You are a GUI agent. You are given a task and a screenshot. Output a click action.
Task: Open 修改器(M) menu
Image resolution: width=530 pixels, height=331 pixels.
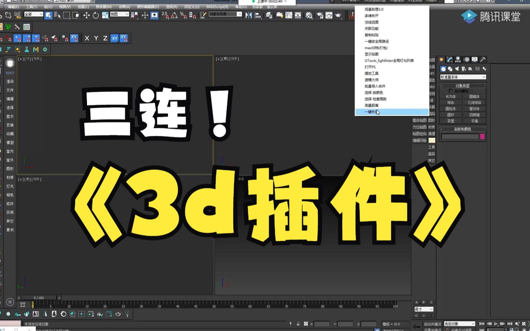click(x=104, y=7)
